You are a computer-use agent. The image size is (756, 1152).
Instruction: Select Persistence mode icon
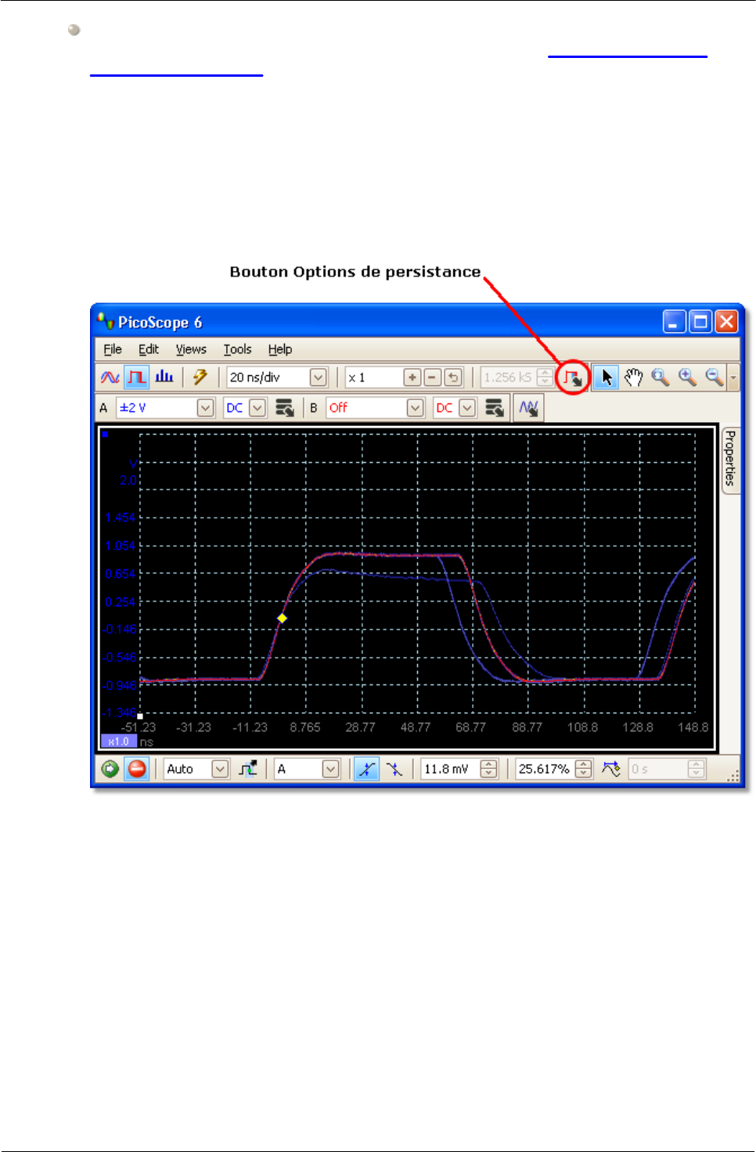click(x=137, y=377)
